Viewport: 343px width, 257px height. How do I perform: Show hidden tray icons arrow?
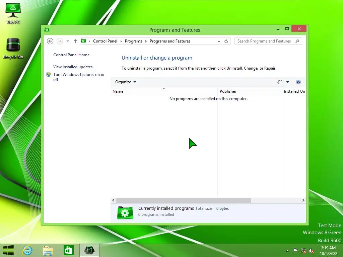click(x=287, y=251)
